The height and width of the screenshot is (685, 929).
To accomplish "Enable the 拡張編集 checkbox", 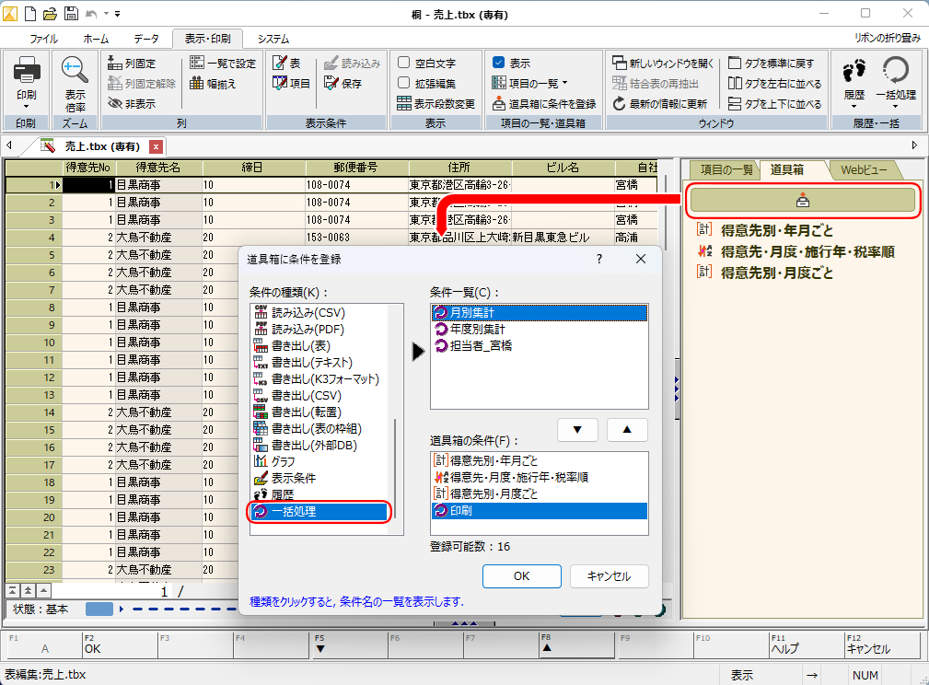I will click(404, 84).
